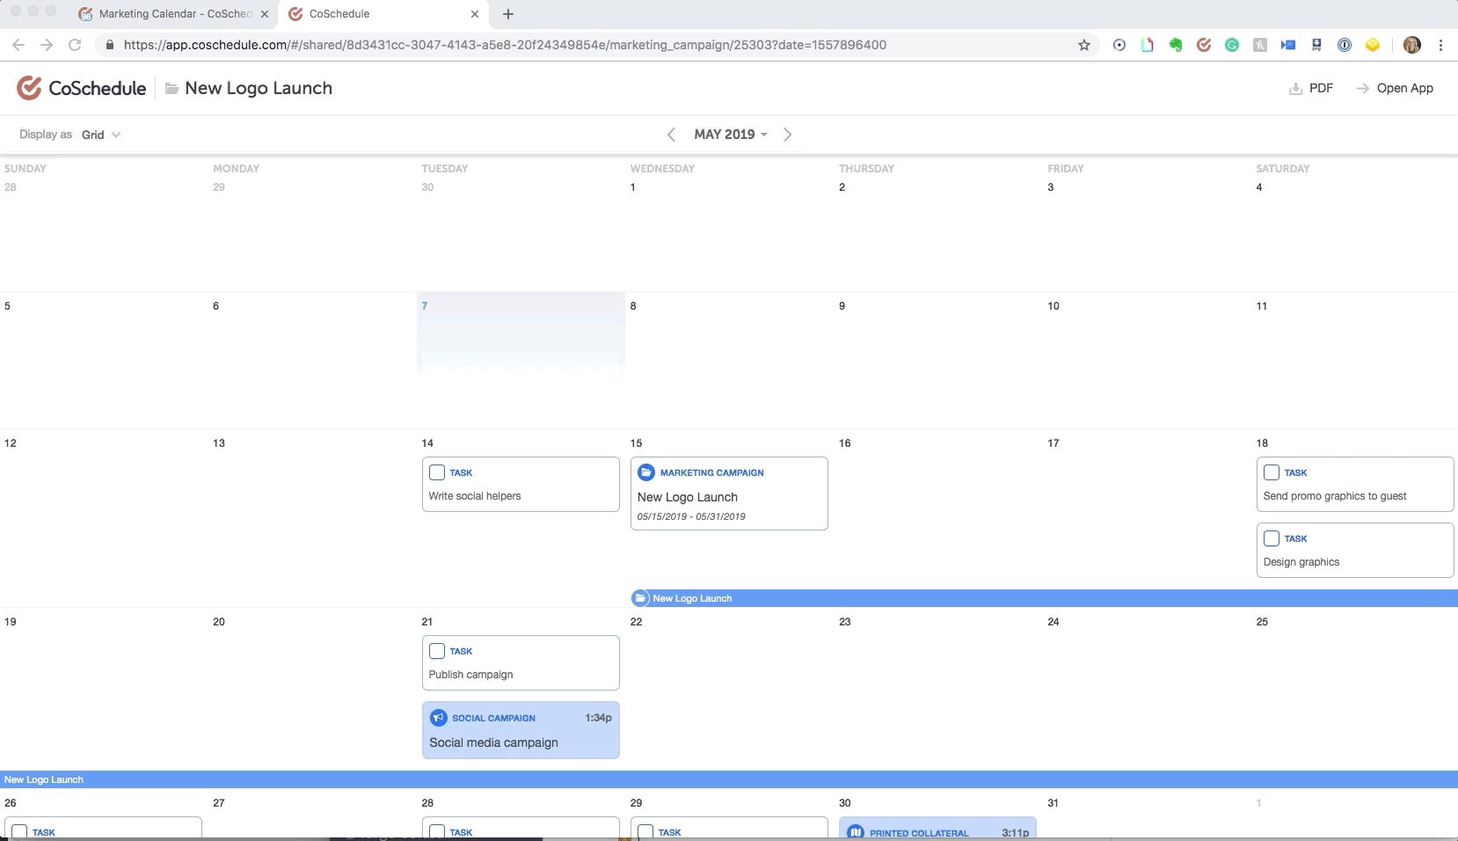Click the New Logo Launch page title
Image resolution: width=1458 pixels, height=841 pixels.
click(x=259, y=88)
